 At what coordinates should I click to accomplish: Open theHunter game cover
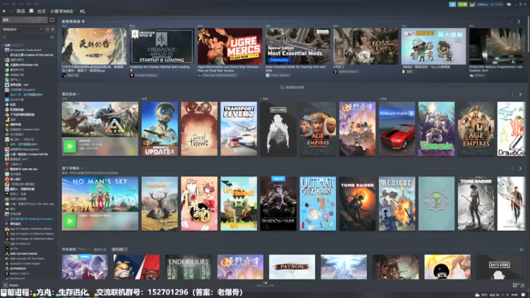(160, 203)
